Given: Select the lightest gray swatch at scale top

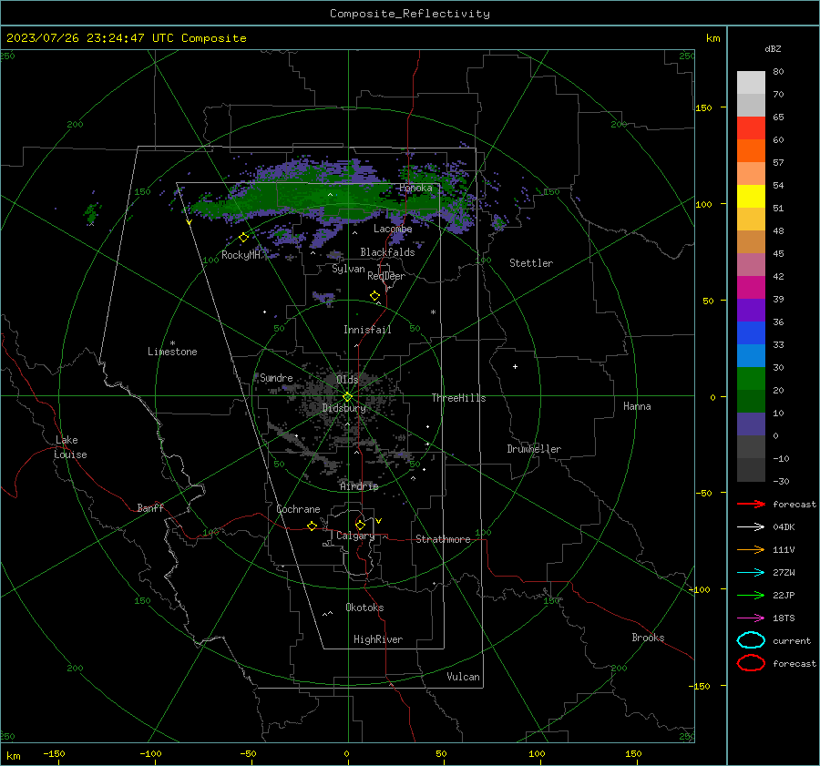Looking at the screenshot, I should point(751,83).
